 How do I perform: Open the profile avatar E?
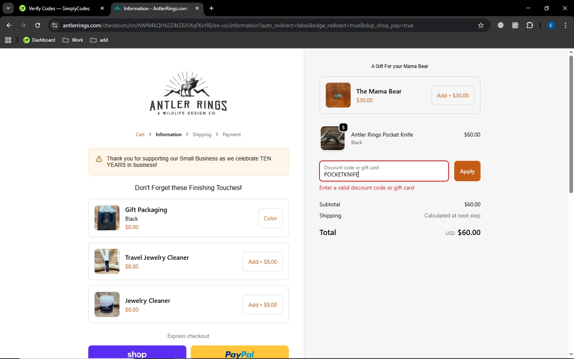[x=551, y=25]
